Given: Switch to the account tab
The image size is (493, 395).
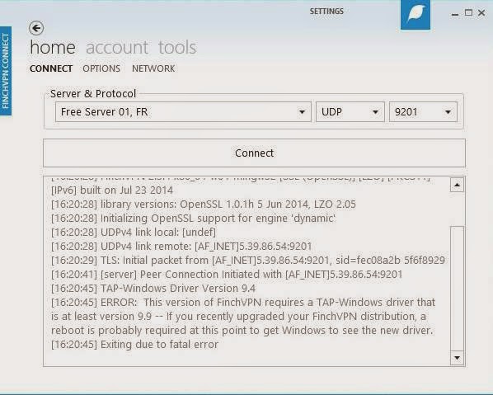Looking at the screenshot, I should 116,48.
